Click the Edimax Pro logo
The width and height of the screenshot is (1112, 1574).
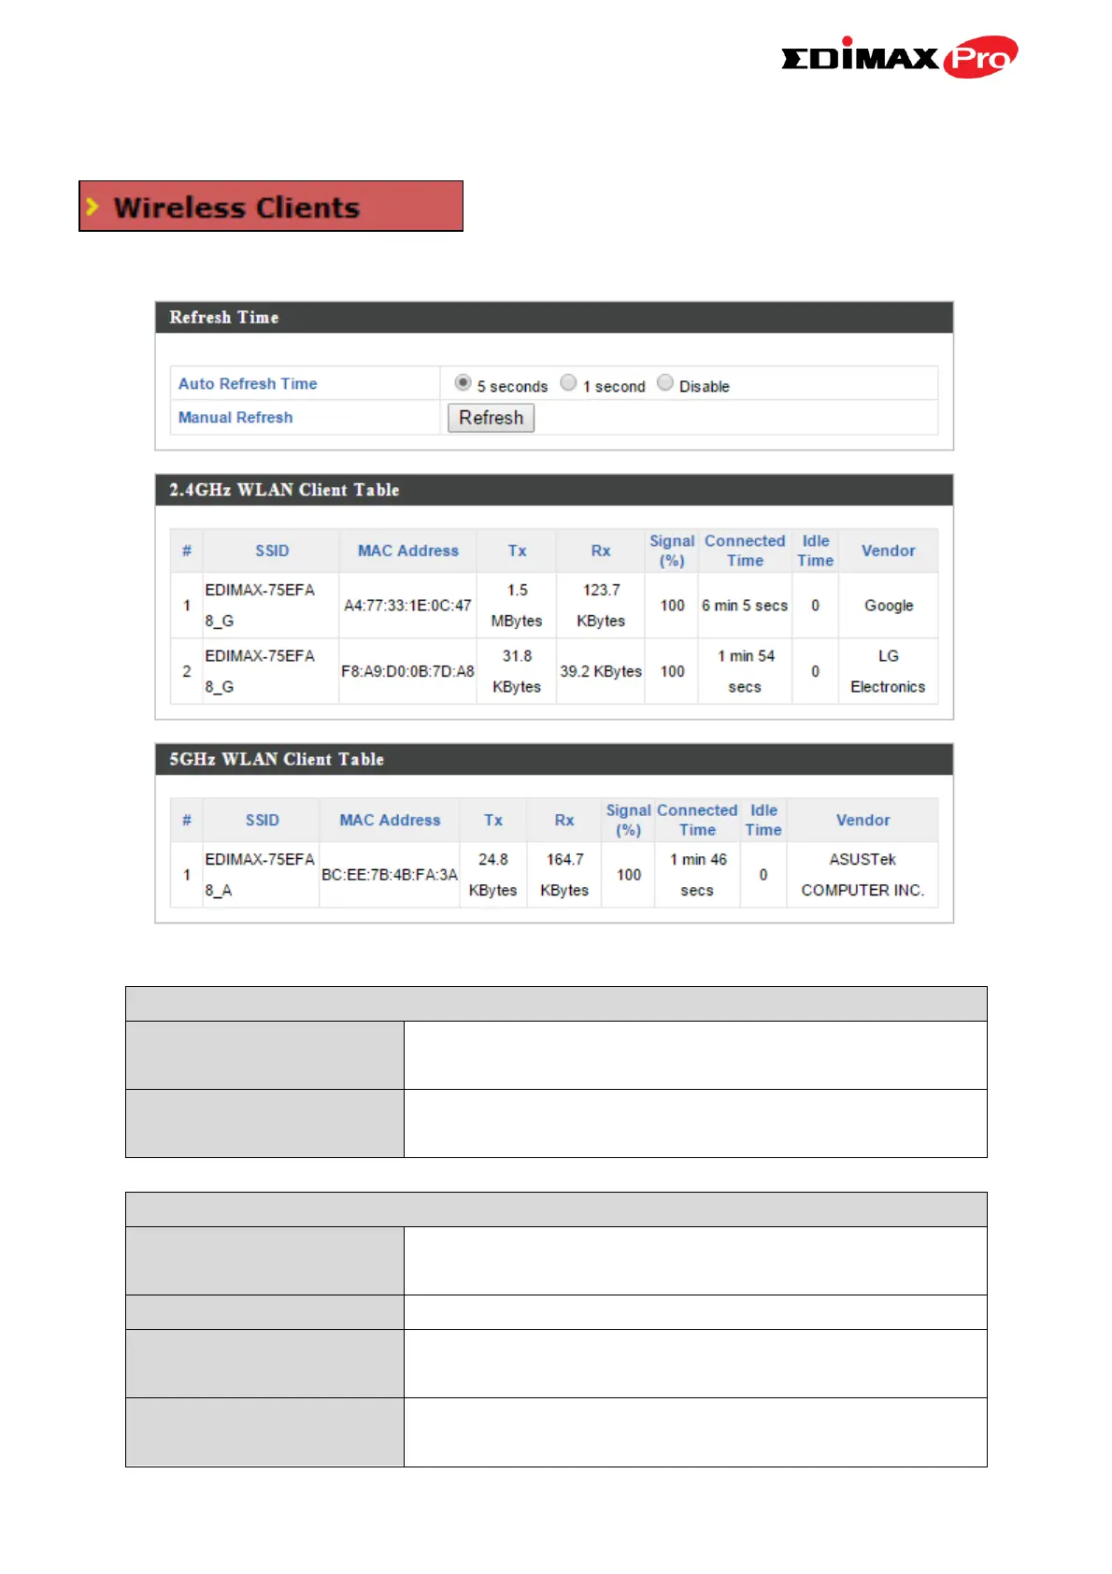click(x=899, y=57)
